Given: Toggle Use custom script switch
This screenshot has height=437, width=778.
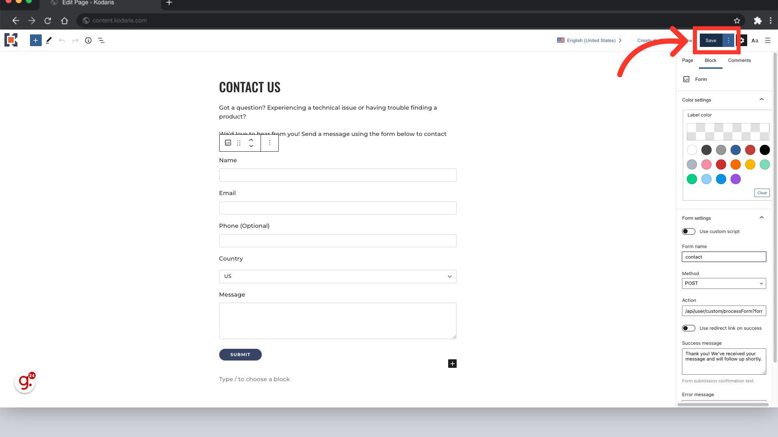Looking at the screenshot, I should click(x=688, y=231).
